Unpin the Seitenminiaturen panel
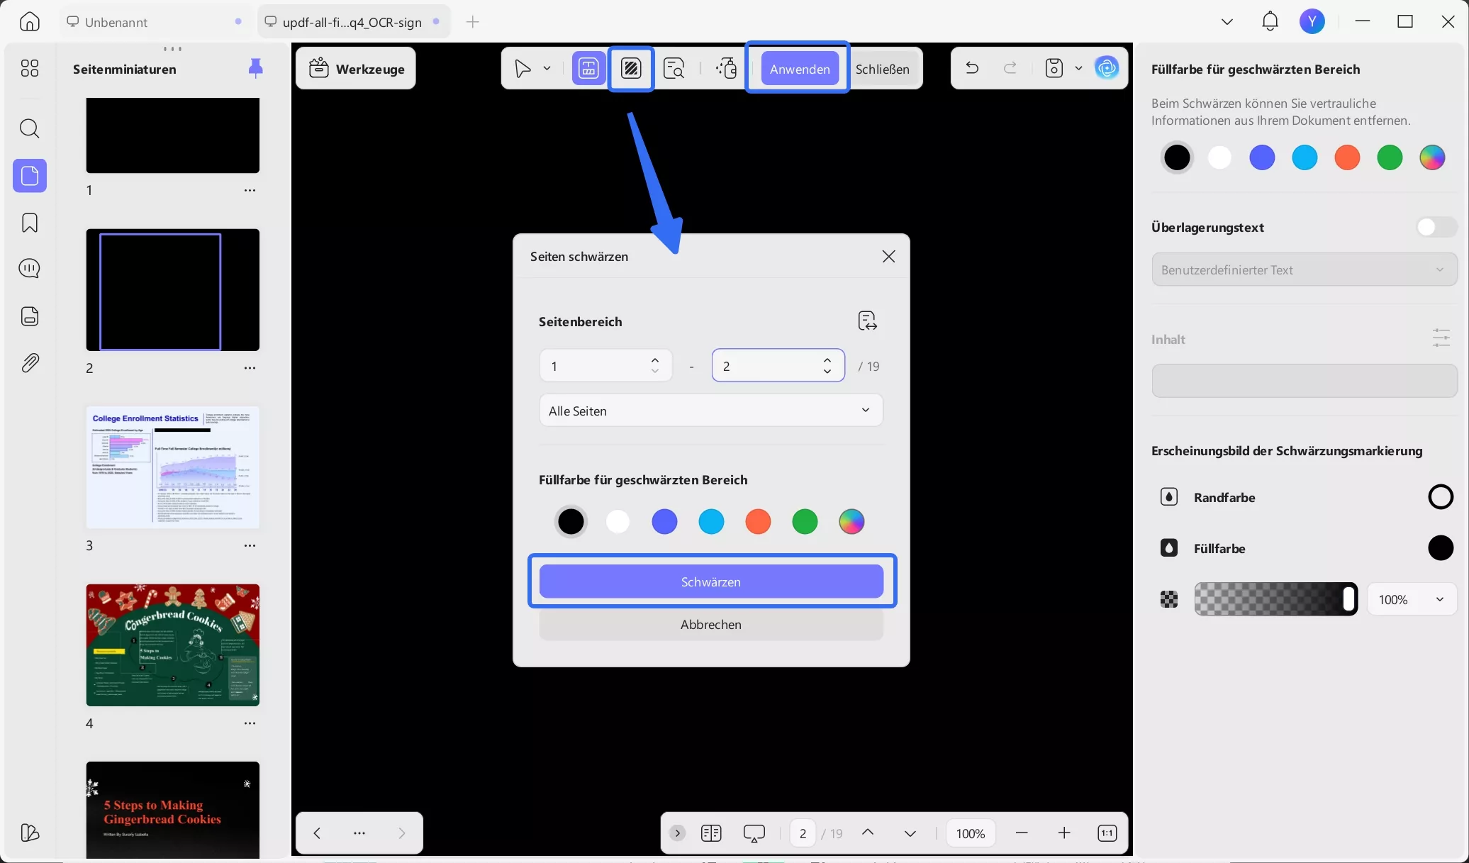Screen dimensions: 1469x863 click(256, 68)
